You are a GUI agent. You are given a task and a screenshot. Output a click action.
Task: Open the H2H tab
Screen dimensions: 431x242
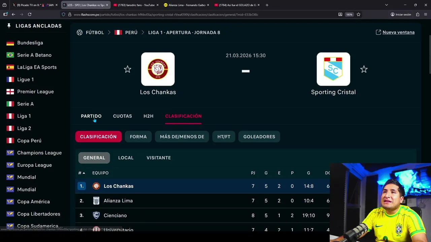(148, 116)
